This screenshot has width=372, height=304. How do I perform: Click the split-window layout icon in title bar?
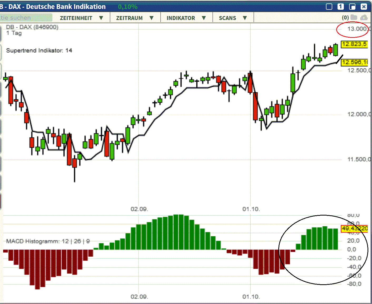[x=352, y=7]
